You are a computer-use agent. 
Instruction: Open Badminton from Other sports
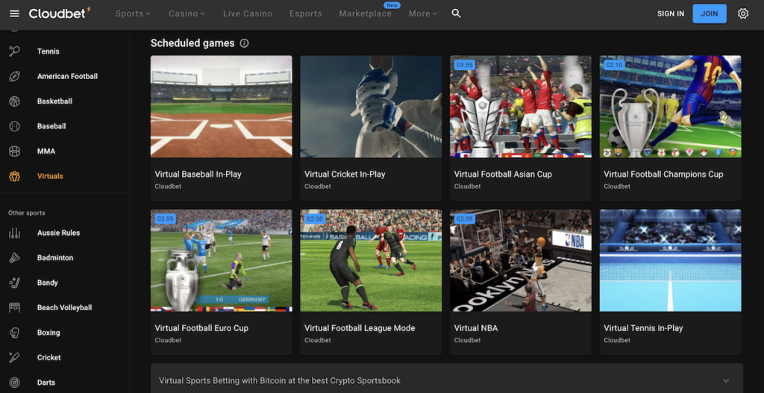(55, 257)
